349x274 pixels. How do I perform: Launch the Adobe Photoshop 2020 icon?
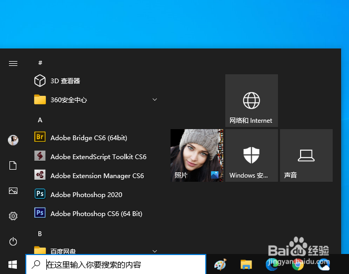tap(40, 193)
